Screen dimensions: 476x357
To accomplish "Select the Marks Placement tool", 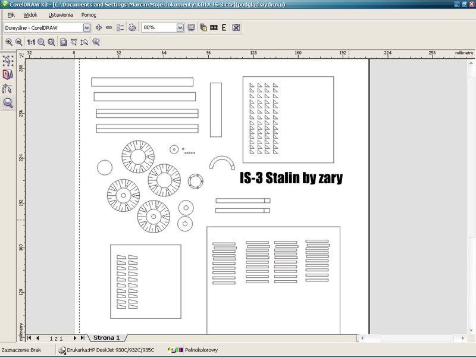I will [8, 89].
